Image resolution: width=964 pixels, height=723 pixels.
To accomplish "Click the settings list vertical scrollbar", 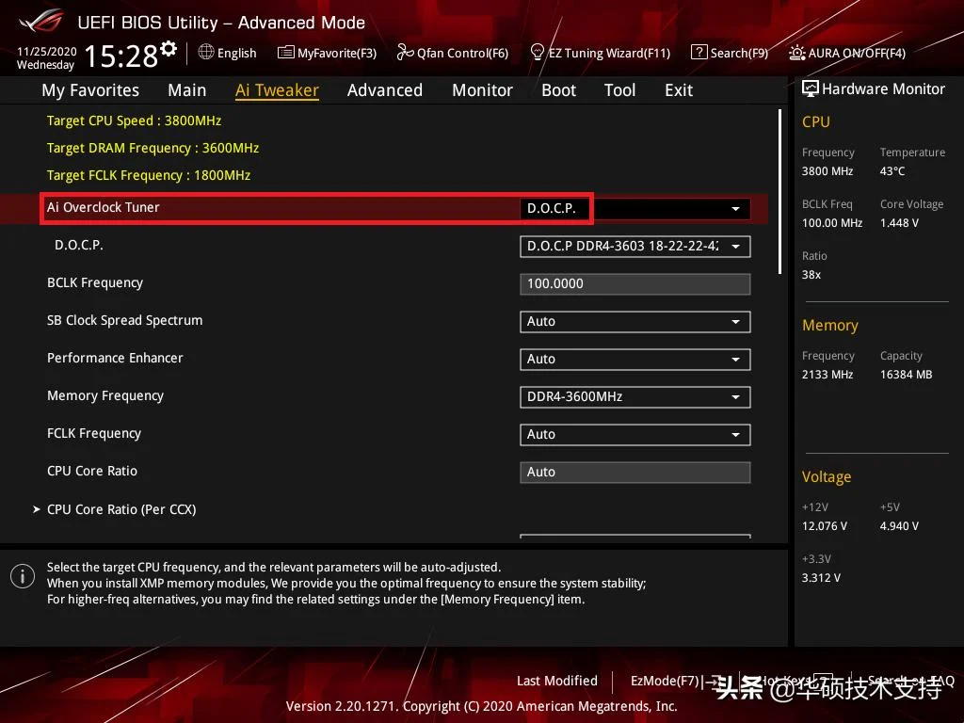I will tap(779, 188).
